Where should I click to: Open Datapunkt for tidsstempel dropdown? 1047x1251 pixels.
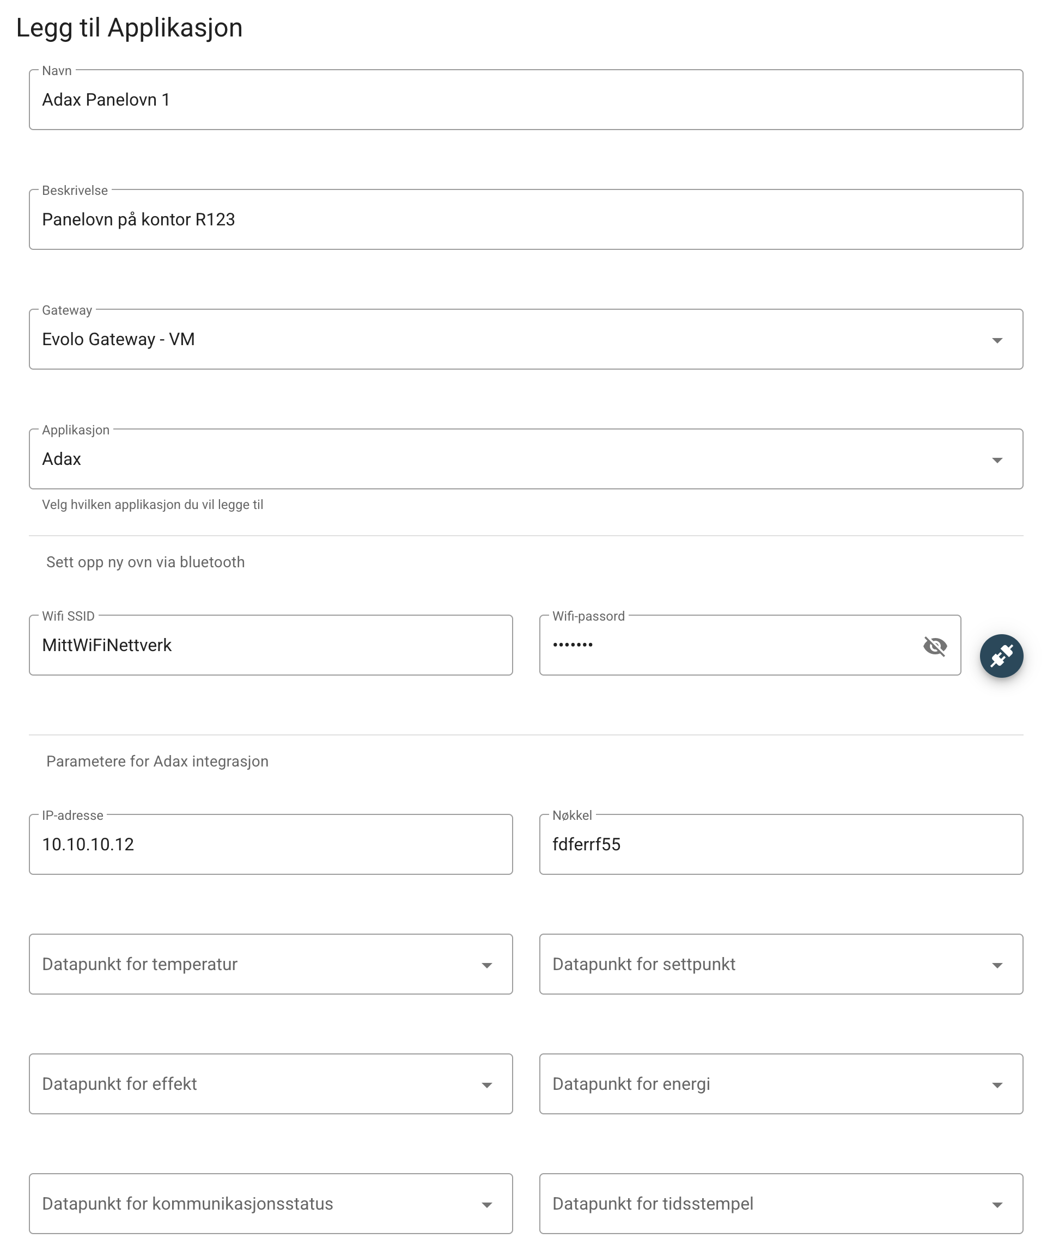point(781,1203)
